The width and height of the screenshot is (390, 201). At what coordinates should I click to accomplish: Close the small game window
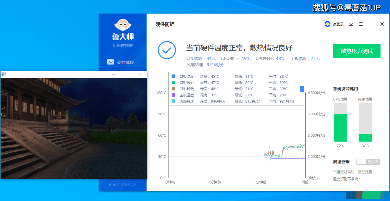pos(140,74)
